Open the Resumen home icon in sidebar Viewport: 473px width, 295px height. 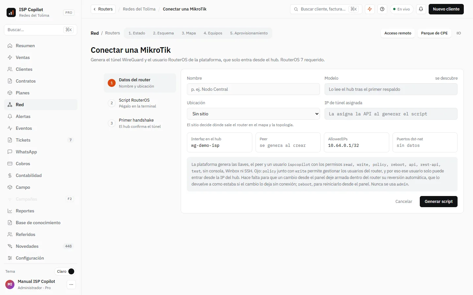[x=10, y=46]
